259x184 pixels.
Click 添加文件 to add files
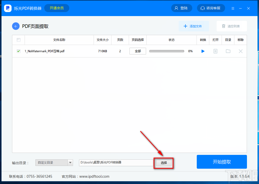click(x=194, y=26)
